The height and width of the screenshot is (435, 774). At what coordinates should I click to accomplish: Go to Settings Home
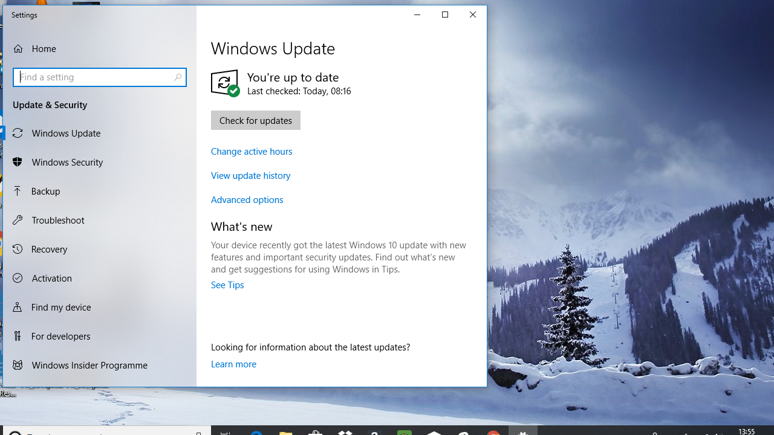pos(43,48)
